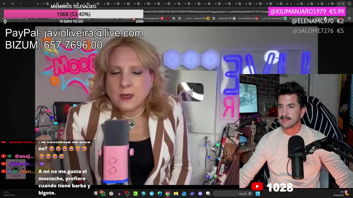Open a new tab with the plus button
This screenshot has width=353, height=198.
(38, 4)
